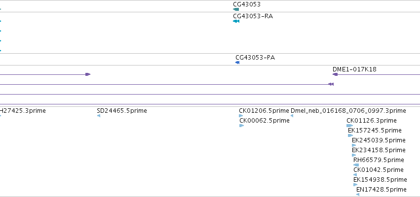
Task: Open the DME1-017K18 clone label
Action: [x=354, y=69]
